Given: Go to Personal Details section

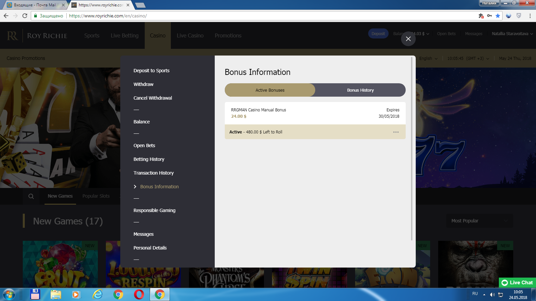Looking at the screenshot, I should (150, 248).
